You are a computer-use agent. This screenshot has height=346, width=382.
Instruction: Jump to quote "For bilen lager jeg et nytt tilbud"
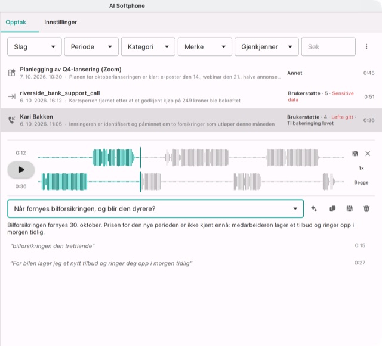[101, 263]
